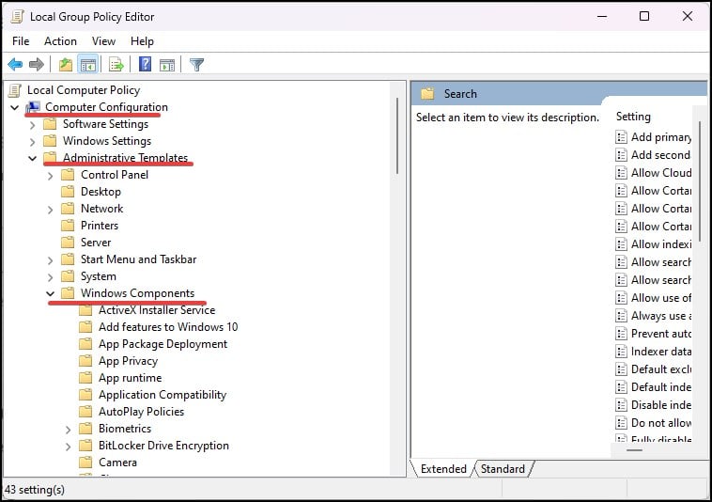This screenshot has height=502, width=712.
Task: Click the folder icon beside App Privacy
Action: click(85, 361)
